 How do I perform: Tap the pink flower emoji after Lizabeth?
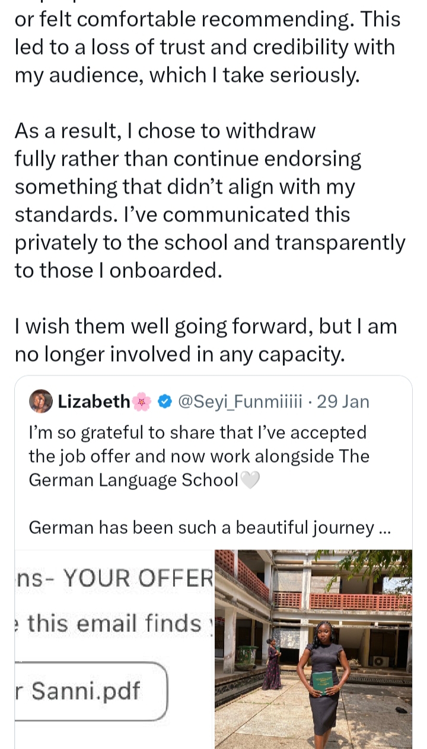point(142,402)
